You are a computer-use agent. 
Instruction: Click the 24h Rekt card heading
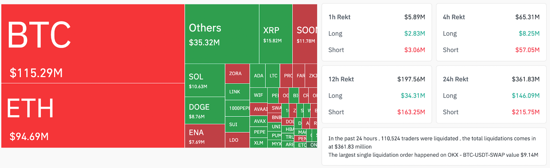pos(455,79)
